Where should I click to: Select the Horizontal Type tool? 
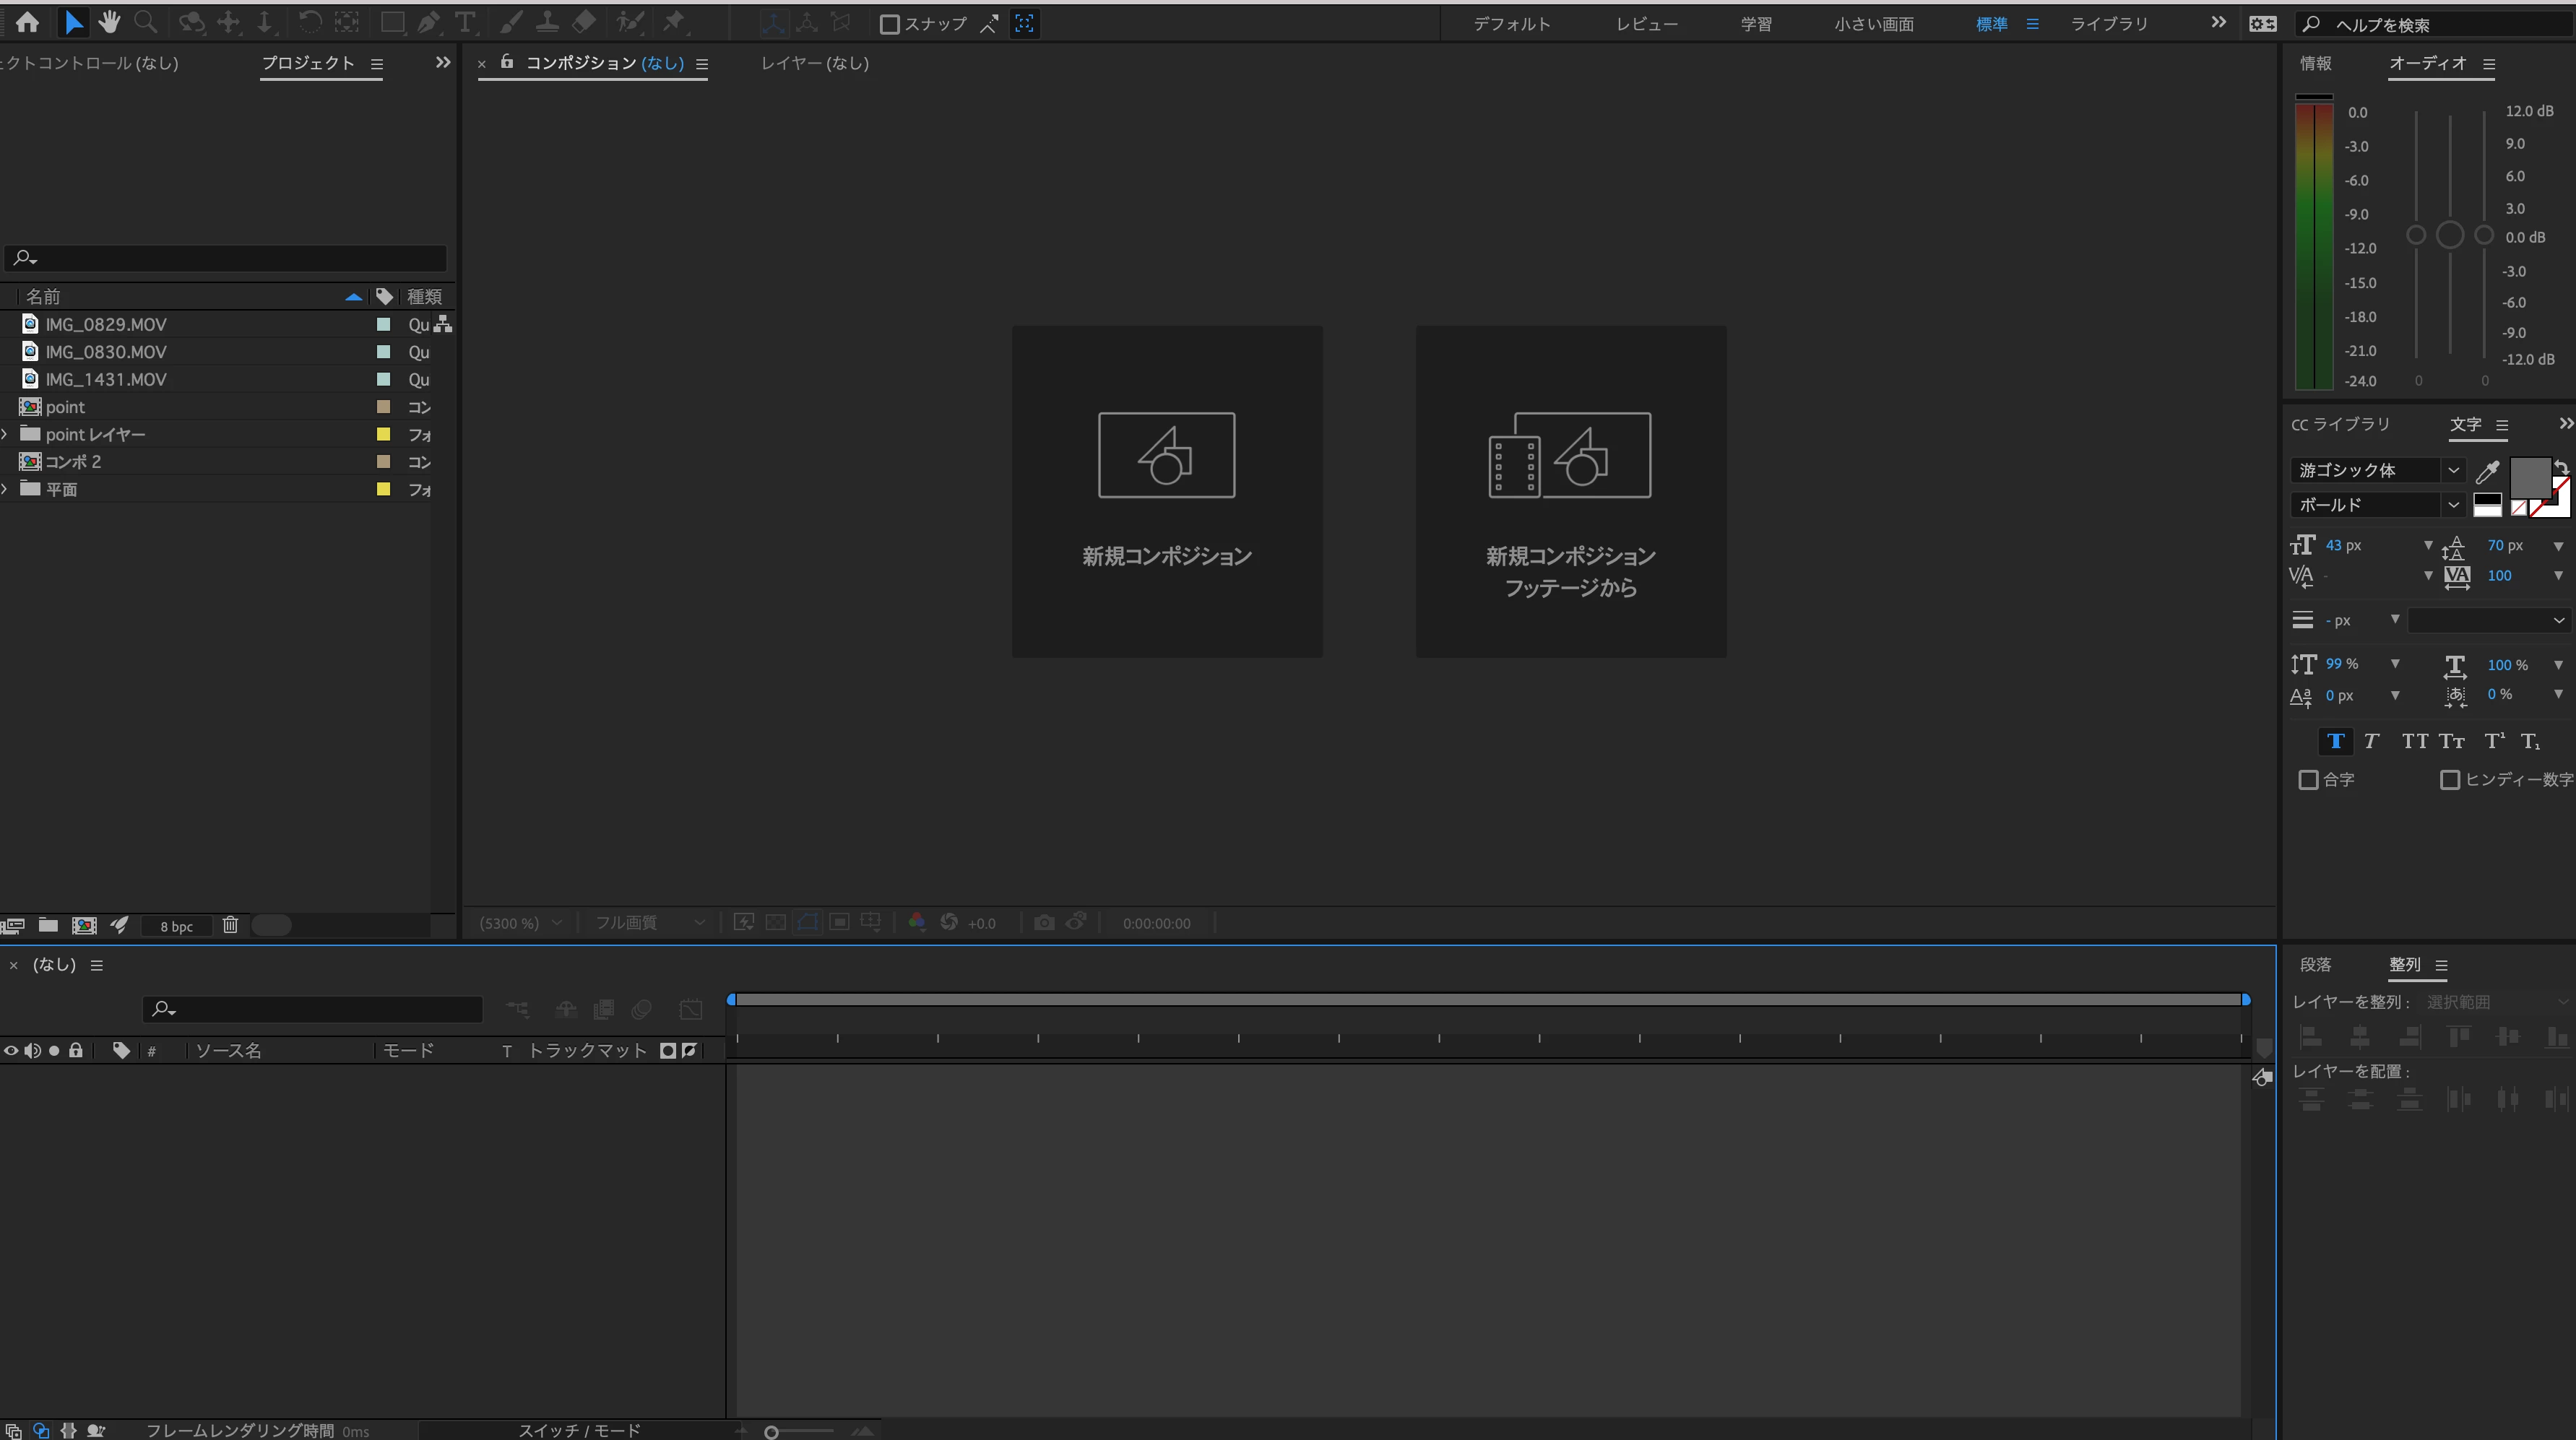465,22
